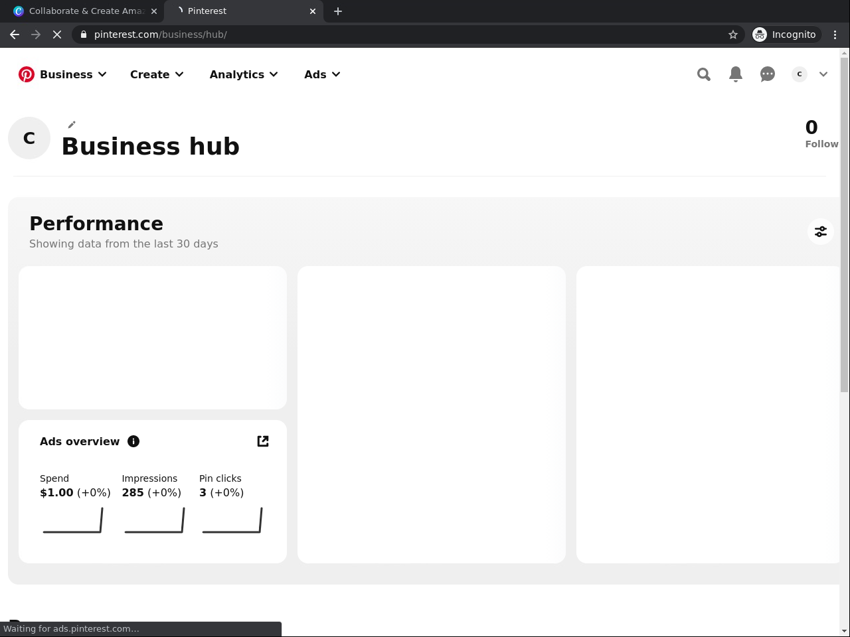Open the Performance filter settings icon
The width and height of the screenshot is (850, 637).
point(821,232)
